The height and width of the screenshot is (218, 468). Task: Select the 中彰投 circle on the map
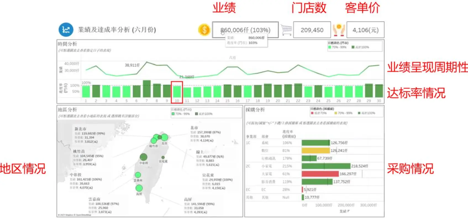point(143,157)
